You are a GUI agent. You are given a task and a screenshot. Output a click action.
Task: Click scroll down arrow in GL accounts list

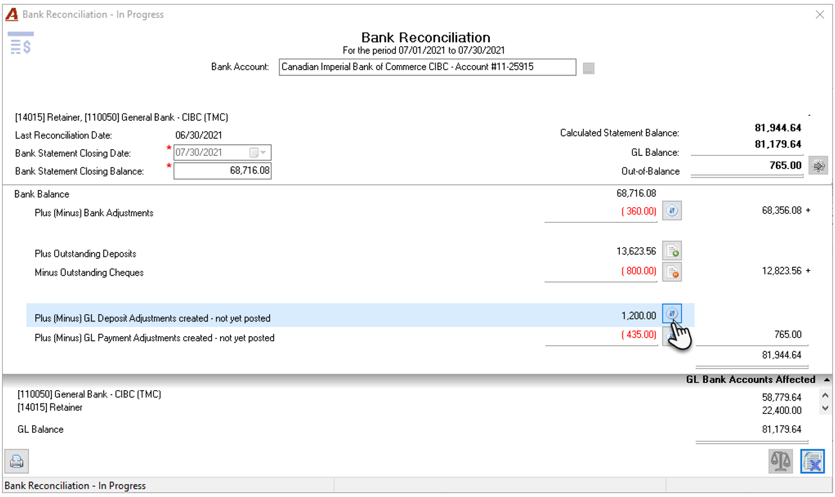pos(826,409)
